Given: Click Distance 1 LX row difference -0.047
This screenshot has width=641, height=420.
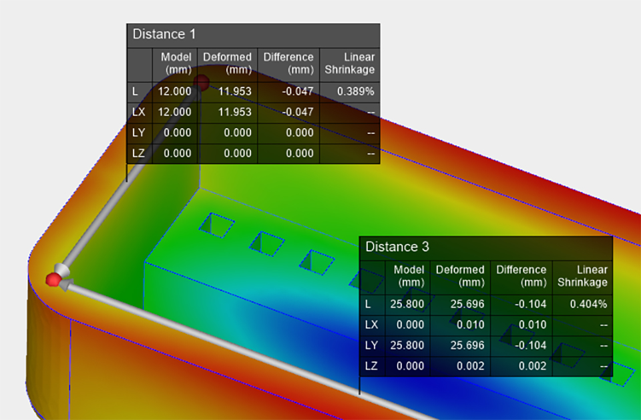Looking at the screenshot, I should tap(298, 112).
